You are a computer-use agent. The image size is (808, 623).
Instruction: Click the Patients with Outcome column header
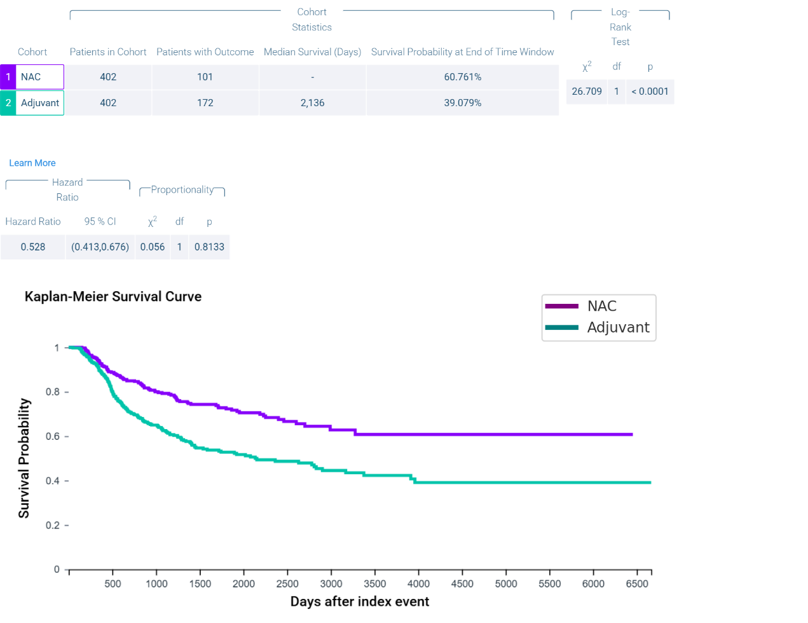pyautogui.click(x=205, y=52)
